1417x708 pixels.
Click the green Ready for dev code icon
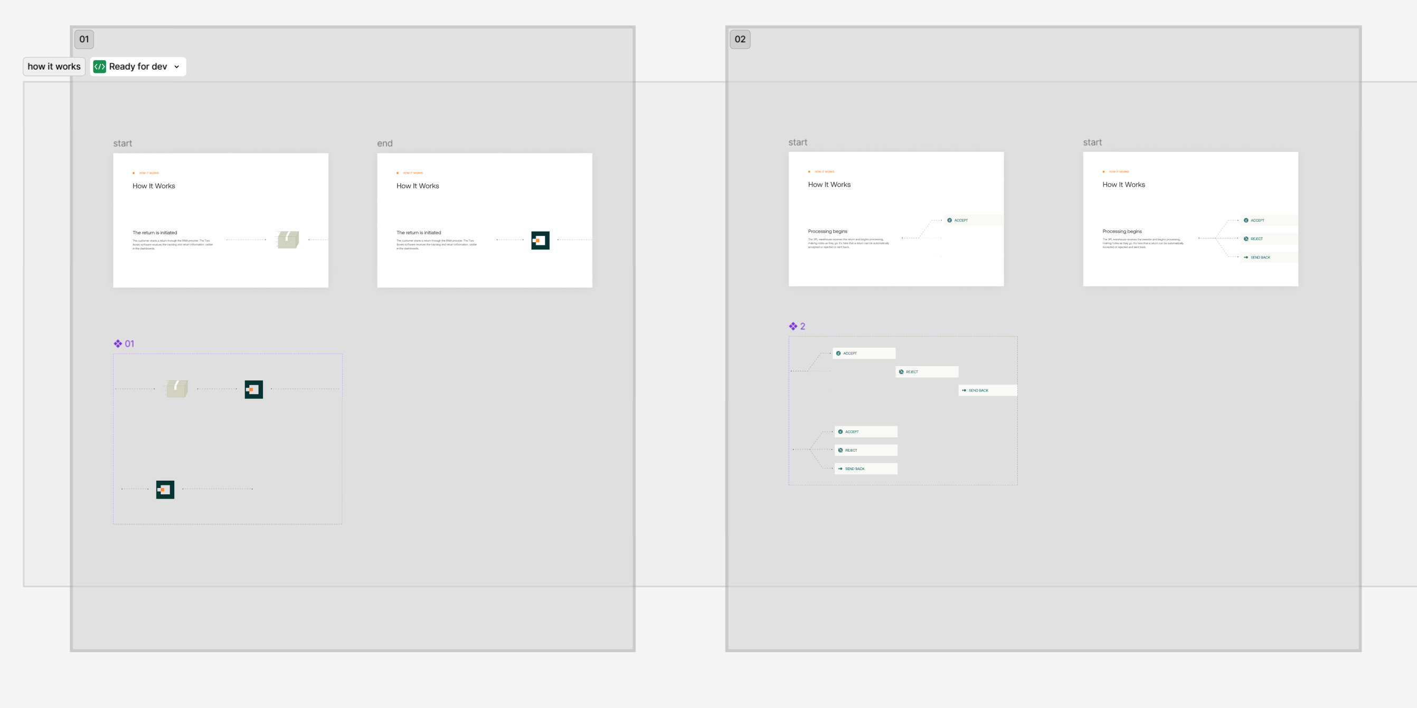pos(100,66)
